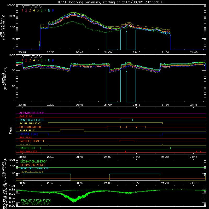
Task: Click the raised NON_SOLAR_EVENT step segment
Action: point(127,119)
